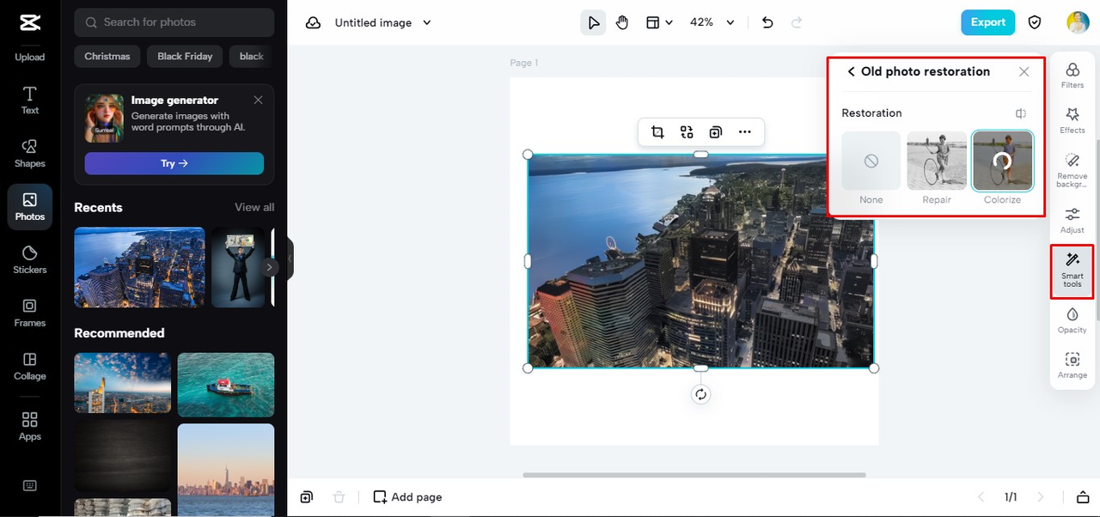Image resolution: width=1100 pixels, height=517 pixels.
Task: Select the None restoration option
Action: coord(871,161)
